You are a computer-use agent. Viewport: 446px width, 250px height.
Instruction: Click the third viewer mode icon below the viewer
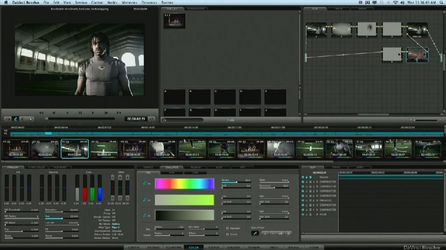coord(23,119)
